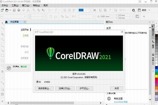Select the Pick tool in toolbox
158x105 pixels.
click(x=2, y=23)
